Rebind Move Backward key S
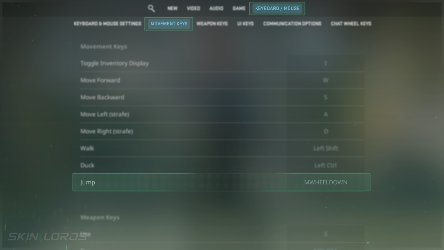The height and width of the screenshot is (250, 444). coord(326,97)
